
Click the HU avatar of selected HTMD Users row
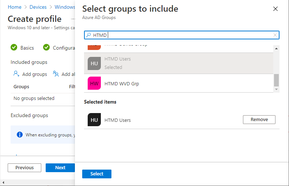click(x=94, y=63)
